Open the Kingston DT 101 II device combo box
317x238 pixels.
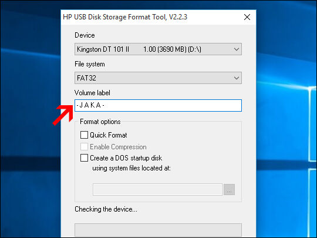(158, 49)
